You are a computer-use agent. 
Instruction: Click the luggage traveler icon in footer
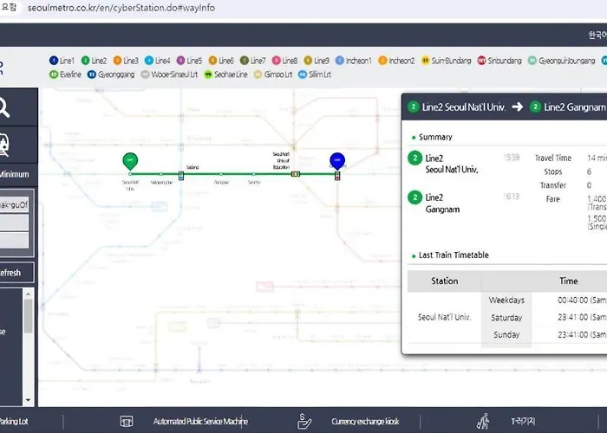click(483, 421)
